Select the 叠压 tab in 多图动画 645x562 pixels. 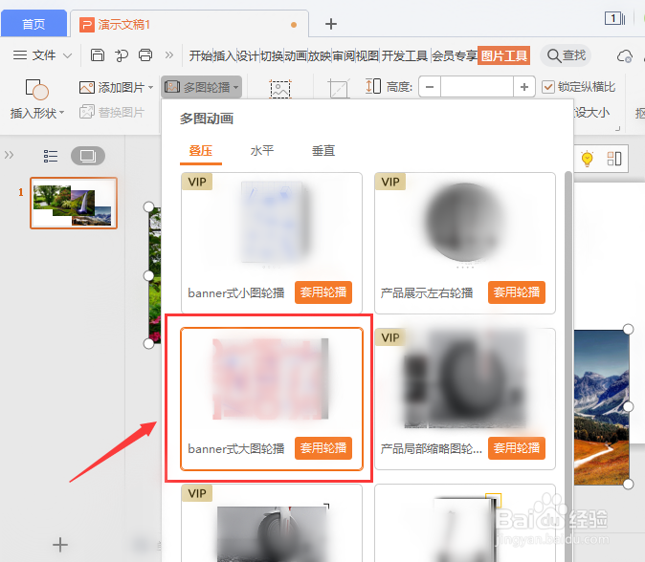click(200, 151)
